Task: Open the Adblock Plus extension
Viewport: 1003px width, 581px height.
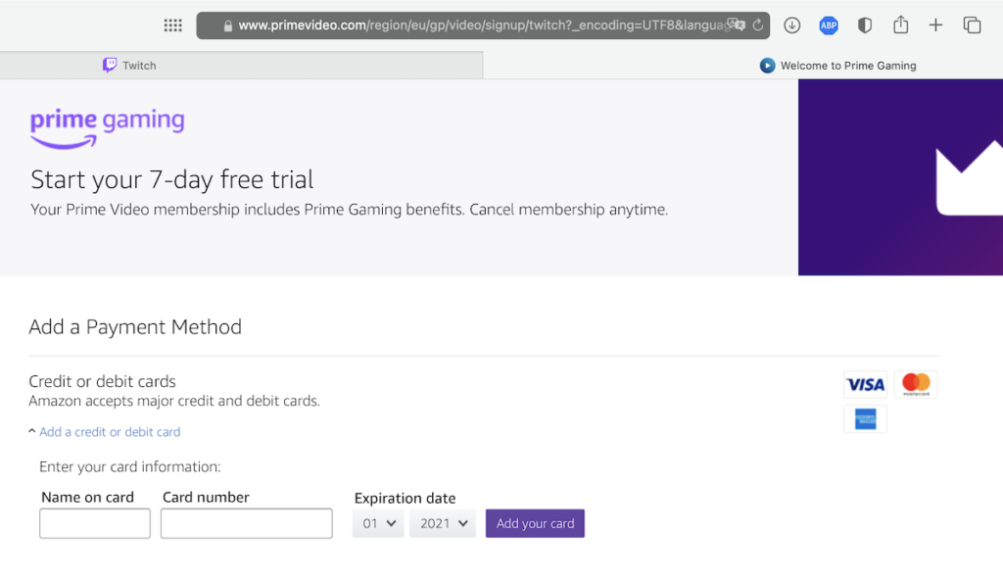Action: tap(829, 25)
